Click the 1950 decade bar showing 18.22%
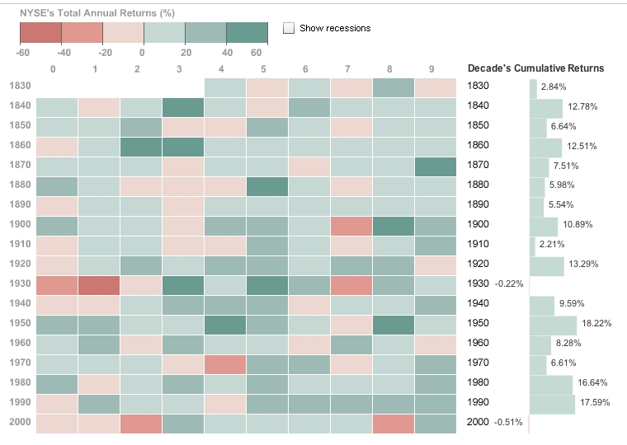 554,325
